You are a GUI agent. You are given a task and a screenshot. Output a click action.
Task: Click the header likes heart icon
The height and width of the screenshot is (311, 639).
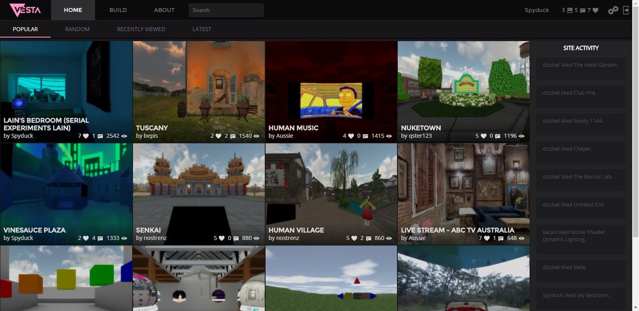[x=595, y=10]
